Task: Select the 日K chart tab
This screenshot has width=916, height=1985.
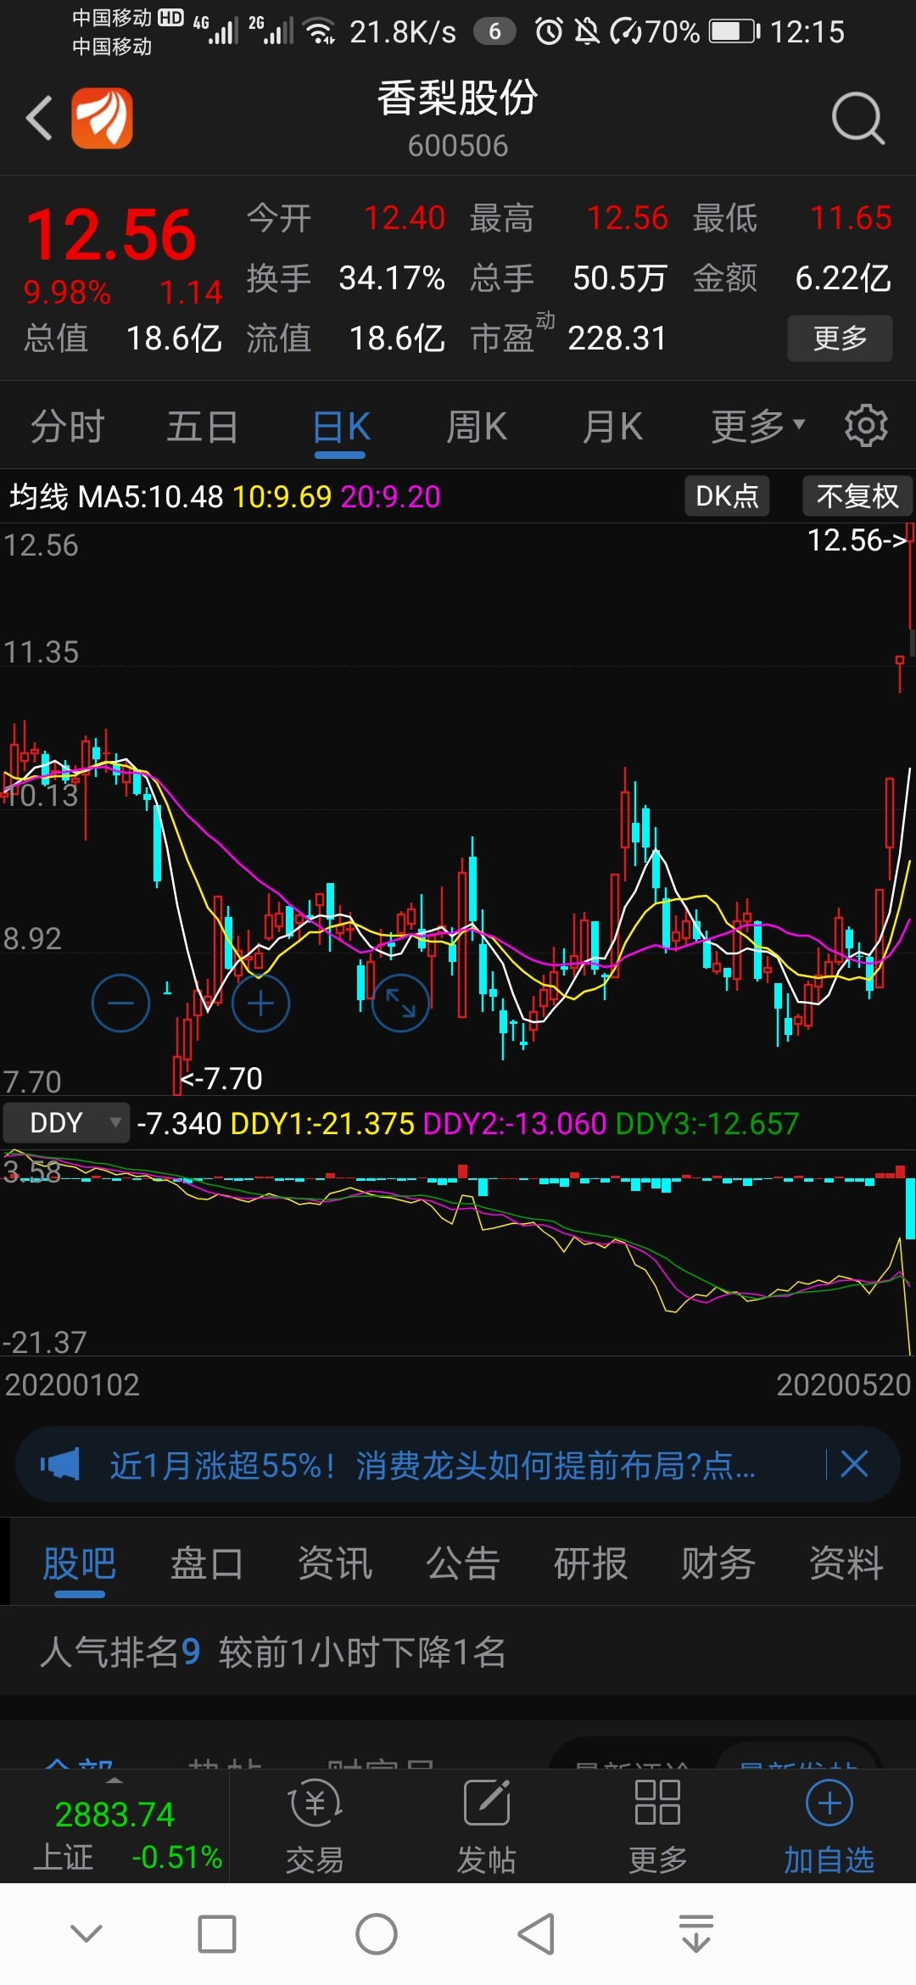Action: (x=341, y=426)
